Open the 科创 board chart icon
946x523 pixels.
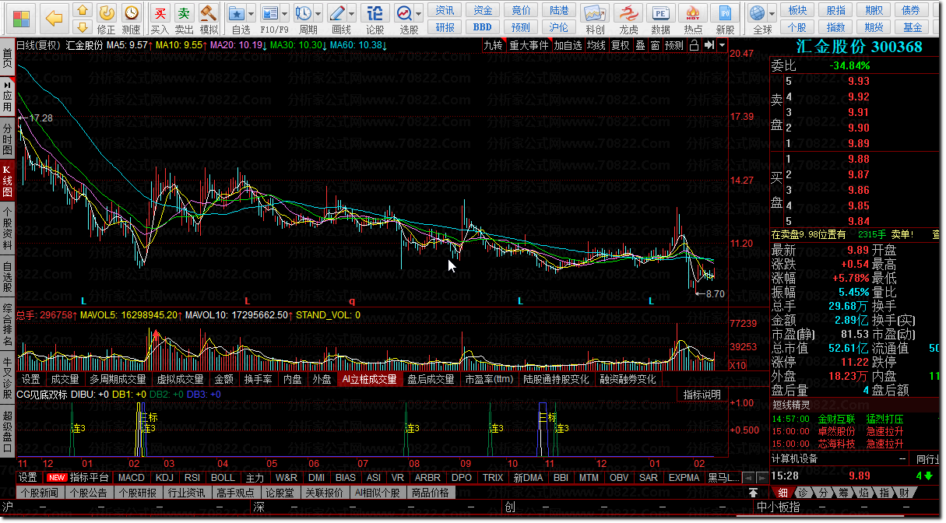pos(595,19)
